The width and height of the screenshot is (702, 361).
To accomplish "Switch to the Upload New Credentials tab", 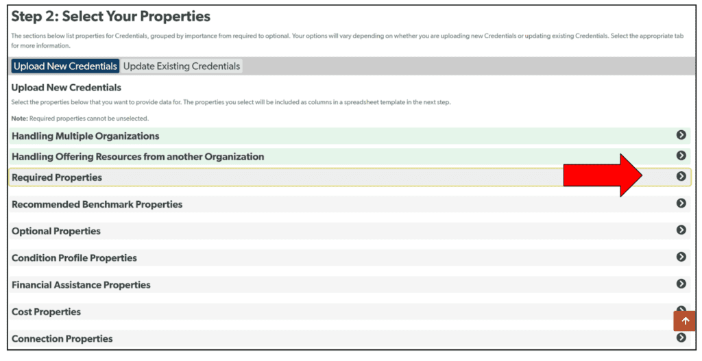I will (65, 66).
